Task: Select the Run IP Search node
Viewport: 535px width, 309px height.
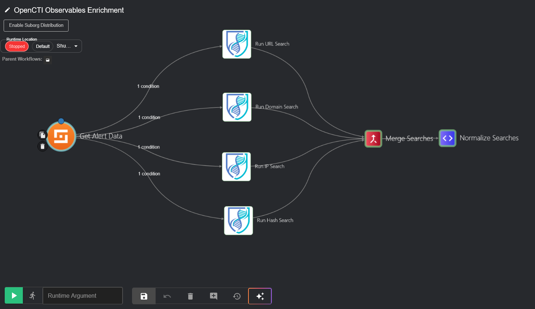Action: tap(236, 167)
